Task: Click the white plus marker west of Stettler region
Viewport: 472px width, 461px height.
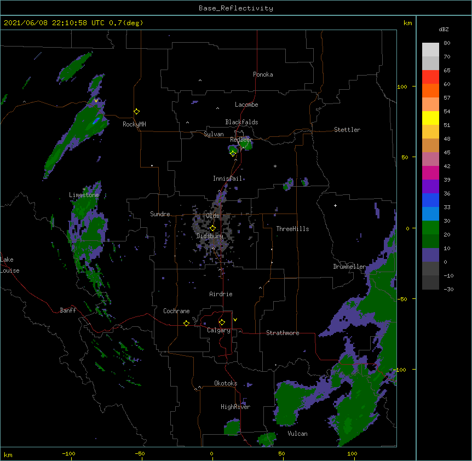Action: (335, 205)
